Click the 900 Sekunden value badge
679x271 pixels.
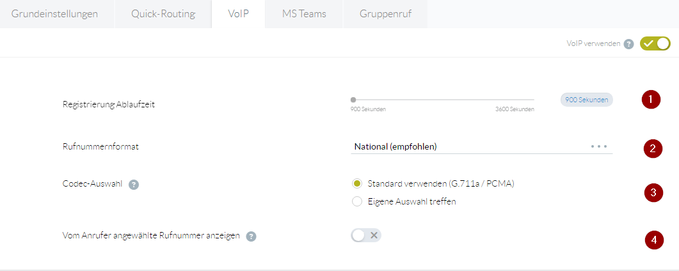[x=586, y=100]
